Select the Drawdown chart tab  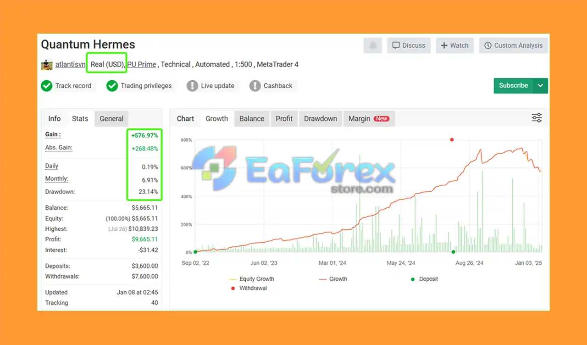320,118
